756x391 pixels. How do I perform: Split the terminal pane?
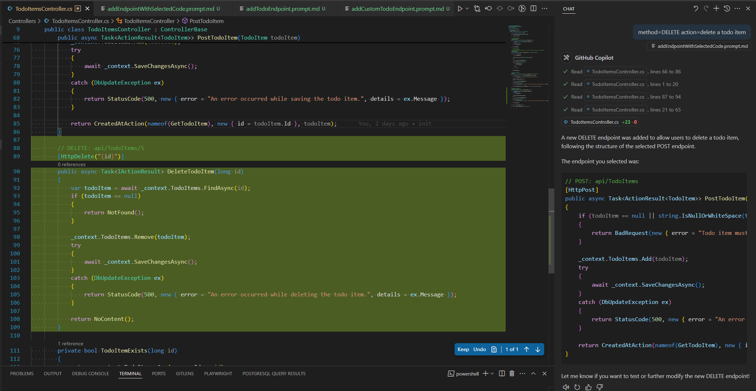(x=502, y=373)
